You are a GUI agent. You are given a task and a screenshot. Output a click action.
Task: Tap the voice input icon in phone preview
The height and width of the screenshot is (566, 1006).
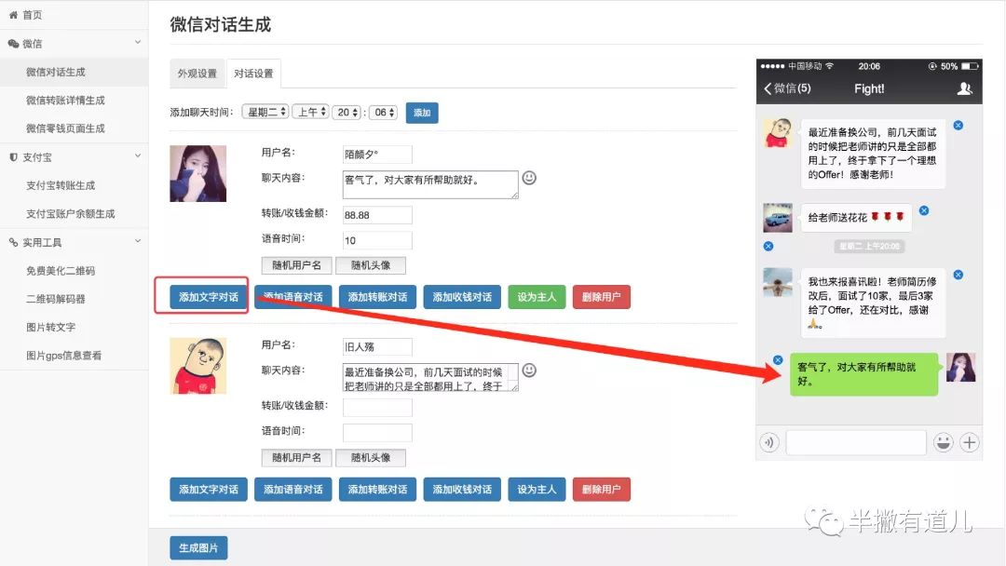pos(769,442)
